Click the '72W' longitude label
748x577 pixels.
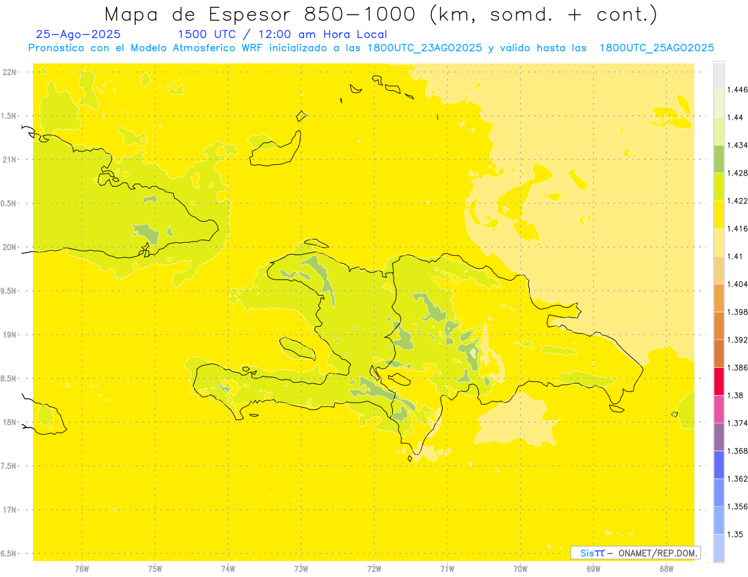tap(374, 569)
